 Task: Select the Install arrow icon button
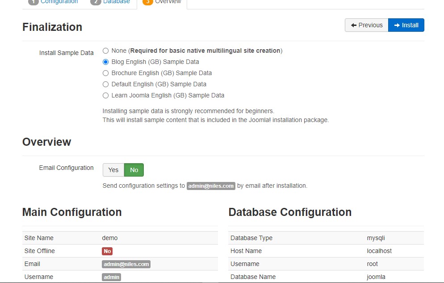398,25
